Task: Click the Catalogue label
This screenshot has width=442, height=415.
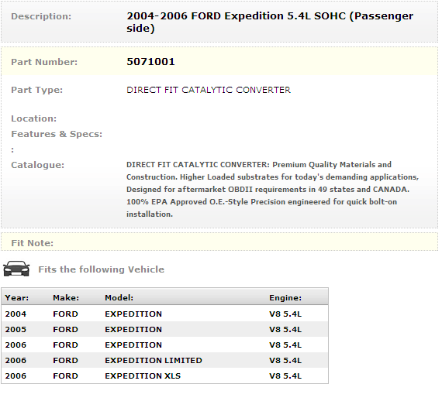Action: click(x=38, y=165)
